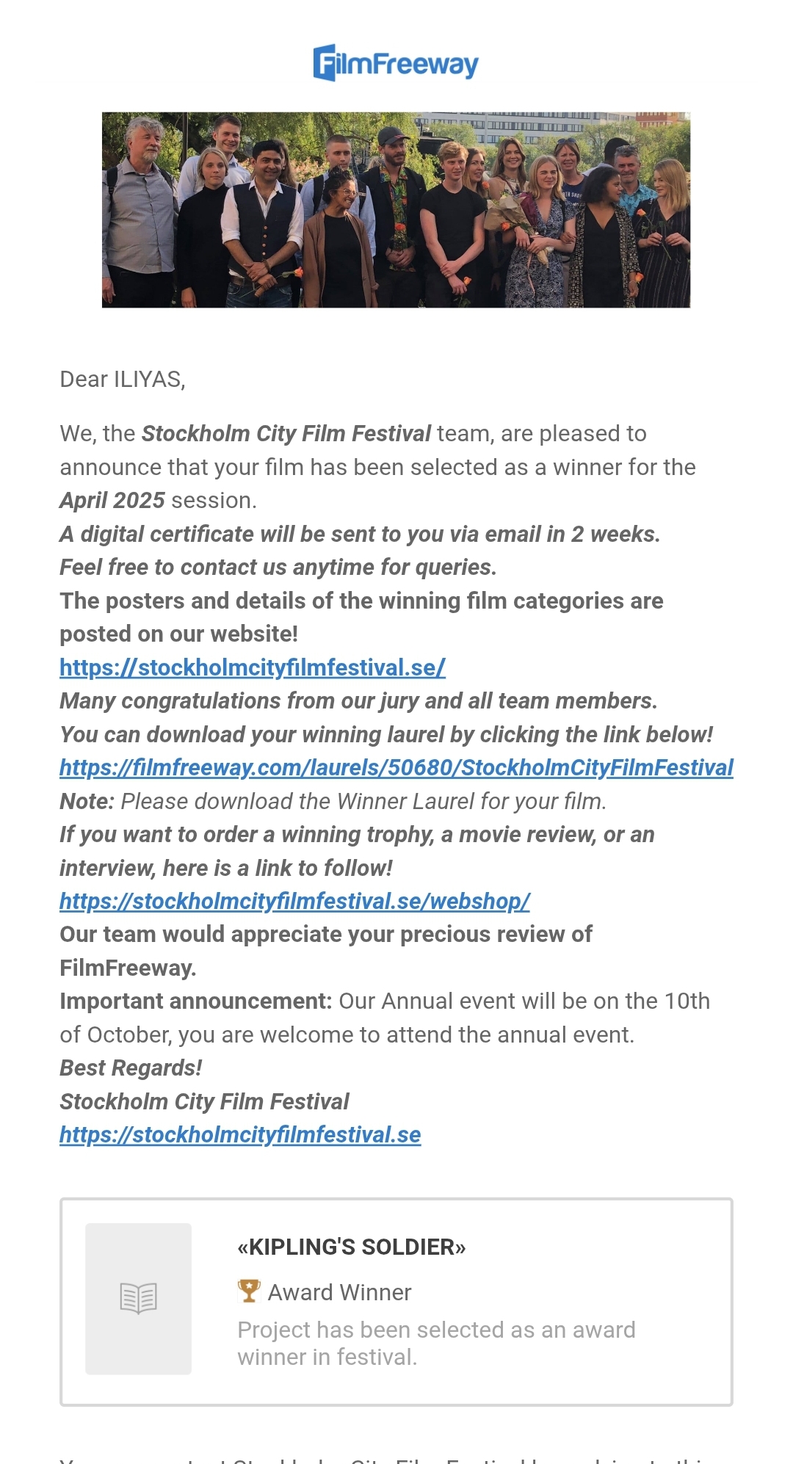
Task: Click the gold trophy icon
Action: pyautogui.click(x=249, y=1291)
